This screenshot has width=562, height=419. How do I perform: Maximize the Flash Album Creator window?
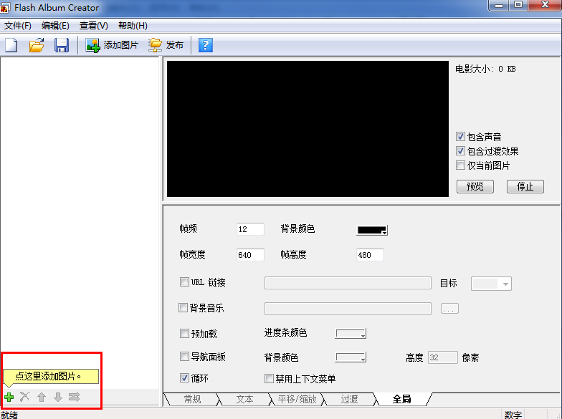point(518,6)
